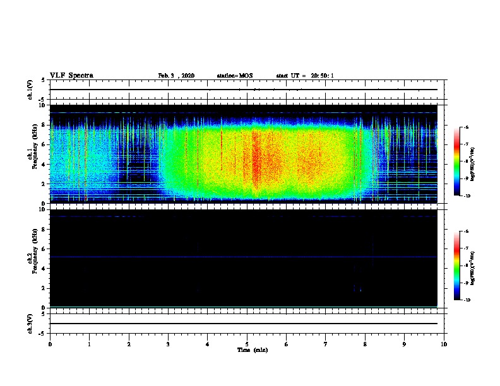Image resolution: width=500 pixels, height=386 pixels.
Task: Click the '4' tick on the time axis
Action: click(x=208, y=344)
